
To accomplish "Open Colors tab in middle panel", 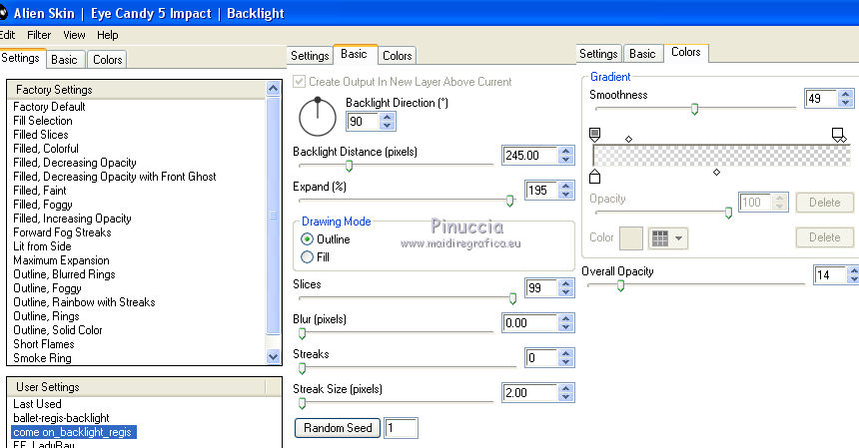I will click(398, 55).
